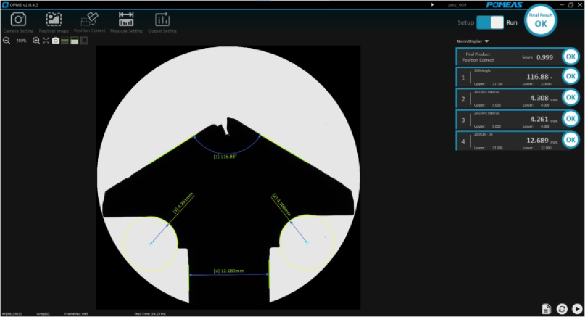
Task: Click the [4] 12.689mm label in image
Action: point(229,271)
